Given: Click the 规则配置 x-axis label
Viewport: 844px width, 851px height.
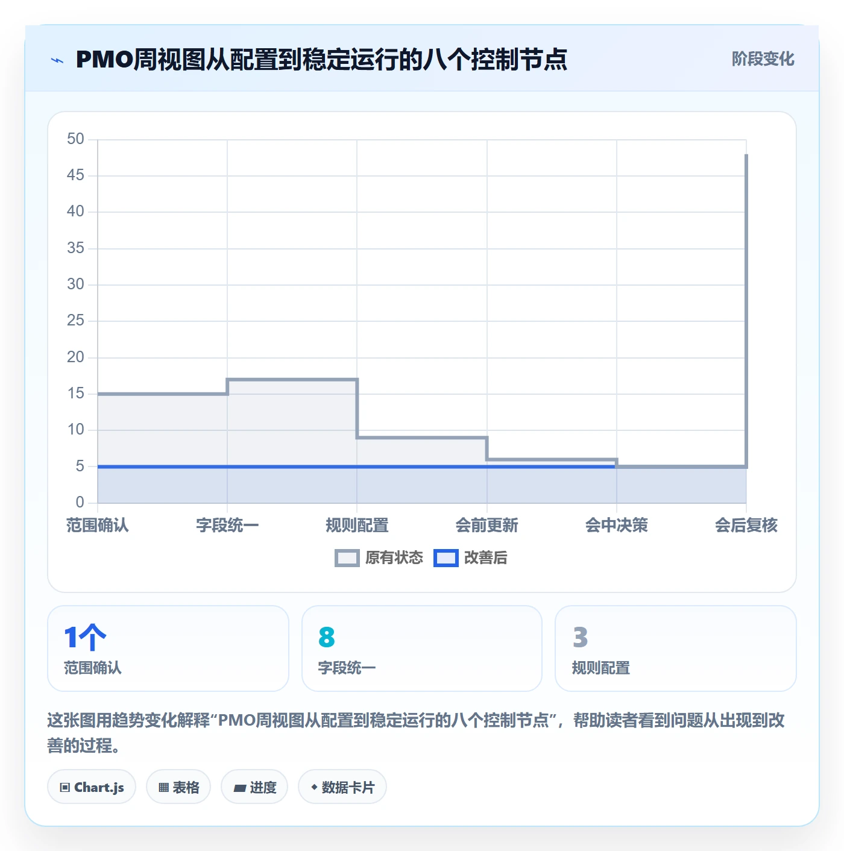Looking at the screenshot, I should [357, 526].
